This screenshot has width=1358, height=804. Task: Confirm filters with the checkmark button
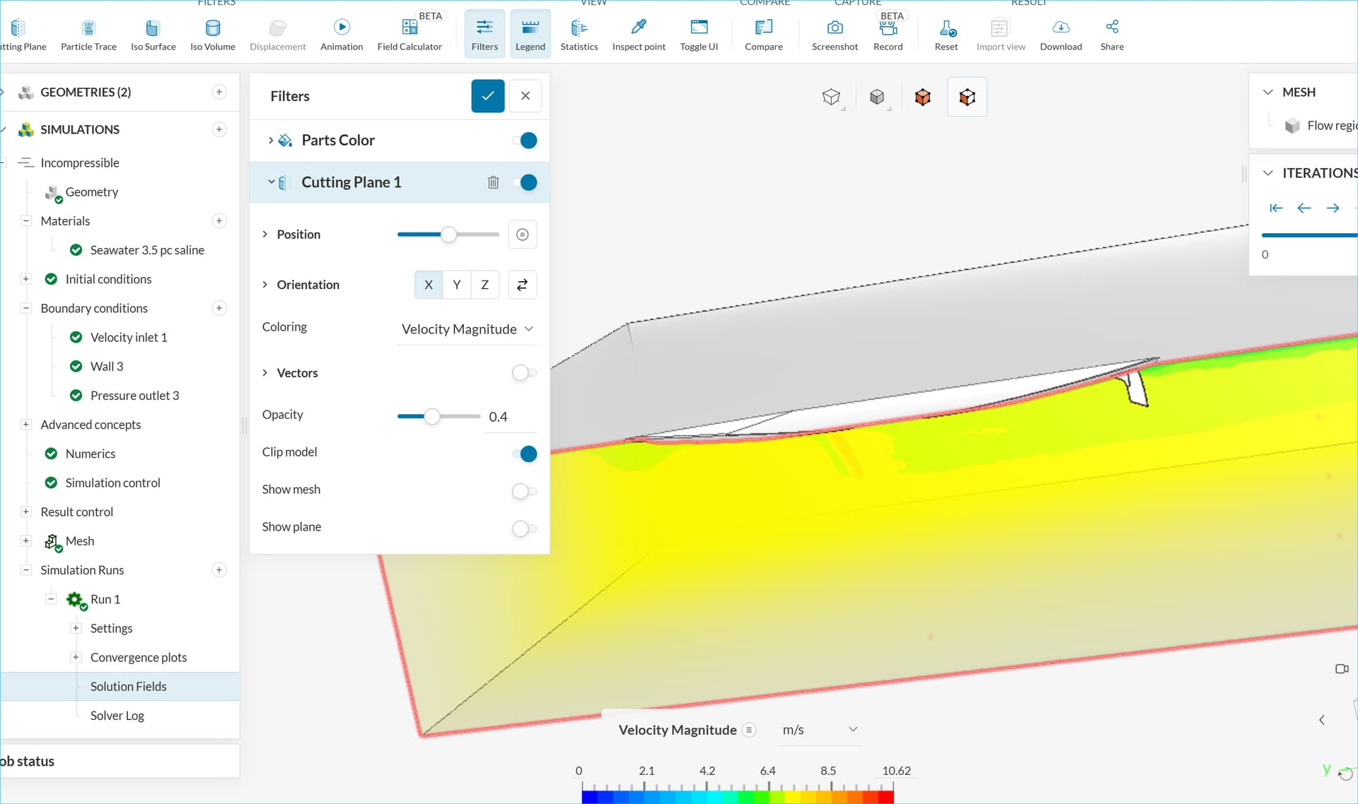tap(488, 96)
